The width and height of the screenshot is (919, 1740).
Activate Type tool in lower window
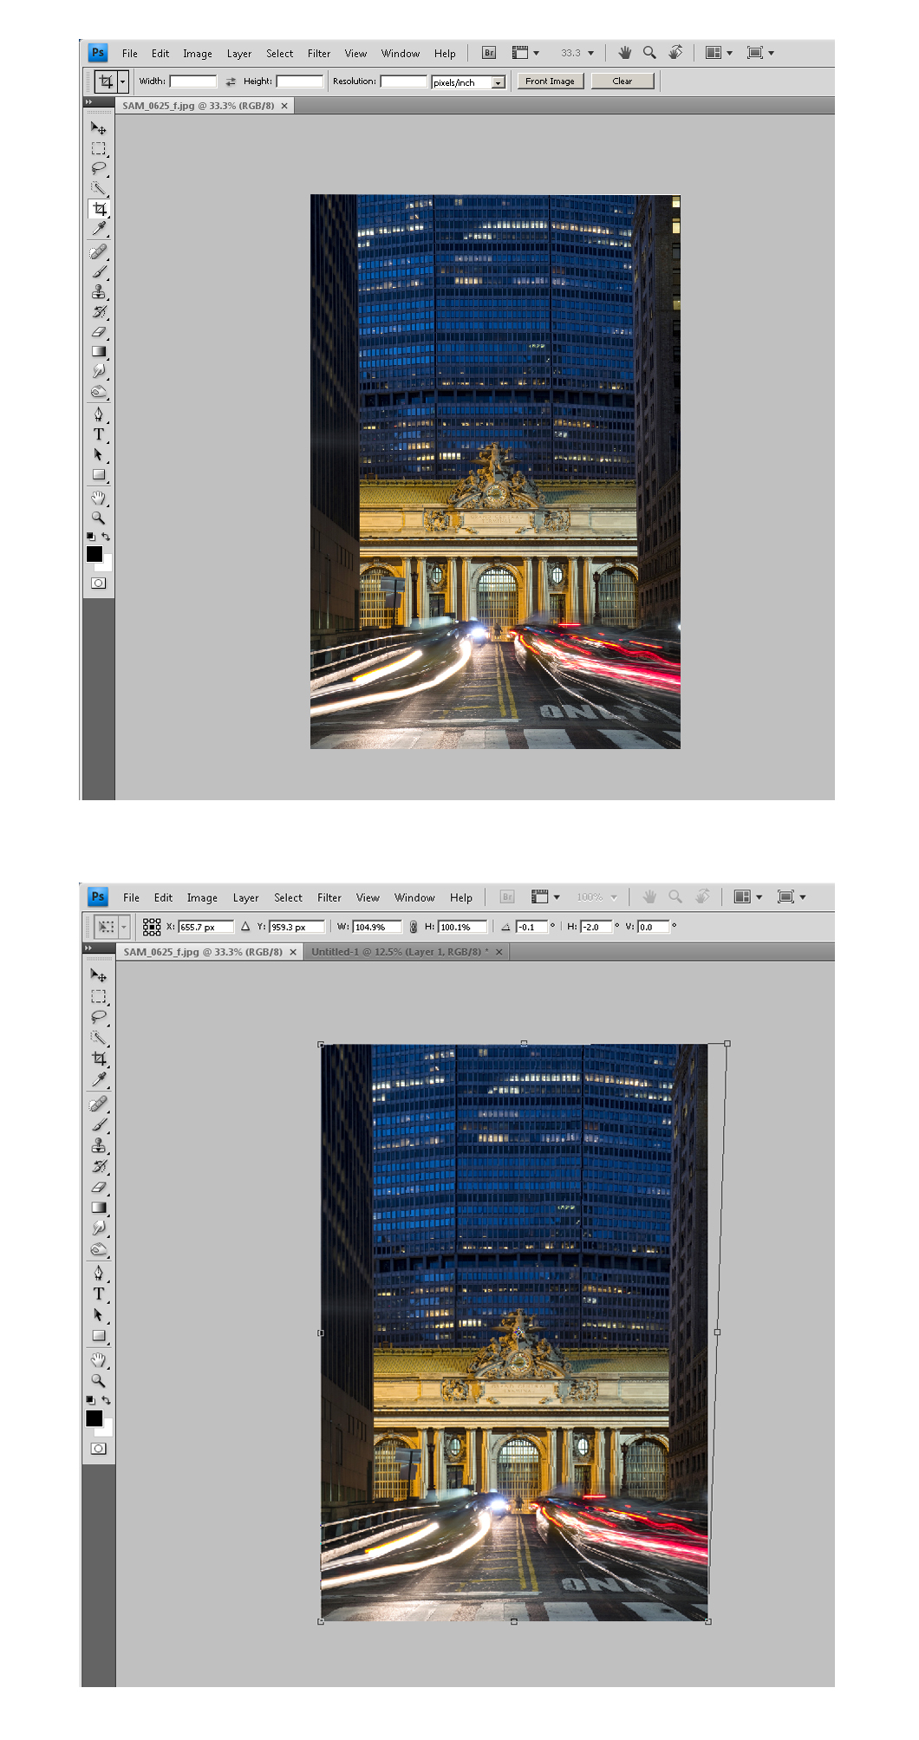pos(99,1294)
